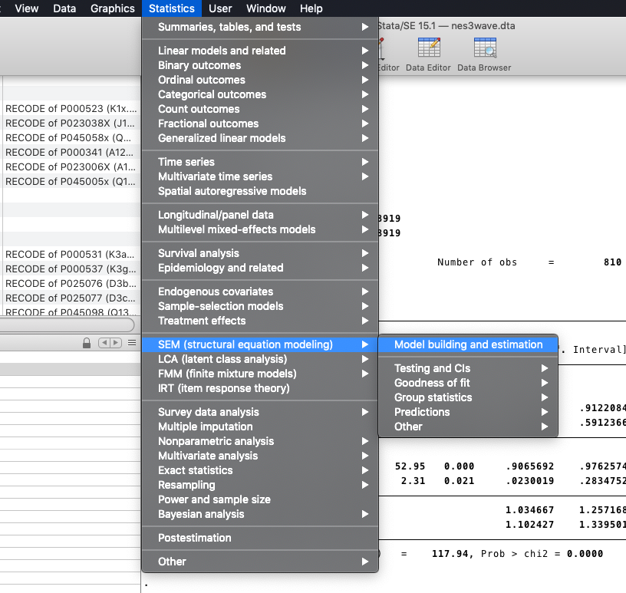
Task: Open Ordinal outcomes submenu
Action: (x=260, y=80)
